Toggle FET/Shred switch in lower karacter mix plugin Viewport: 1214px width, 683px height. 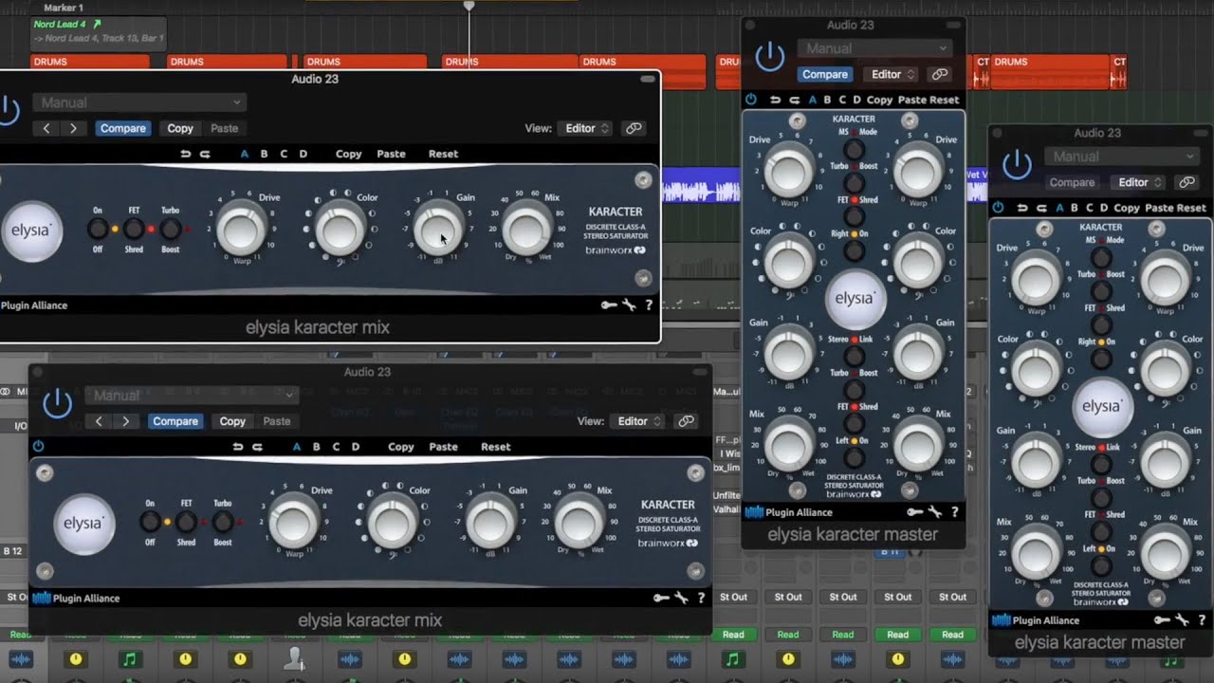click(x=186, y=522)
